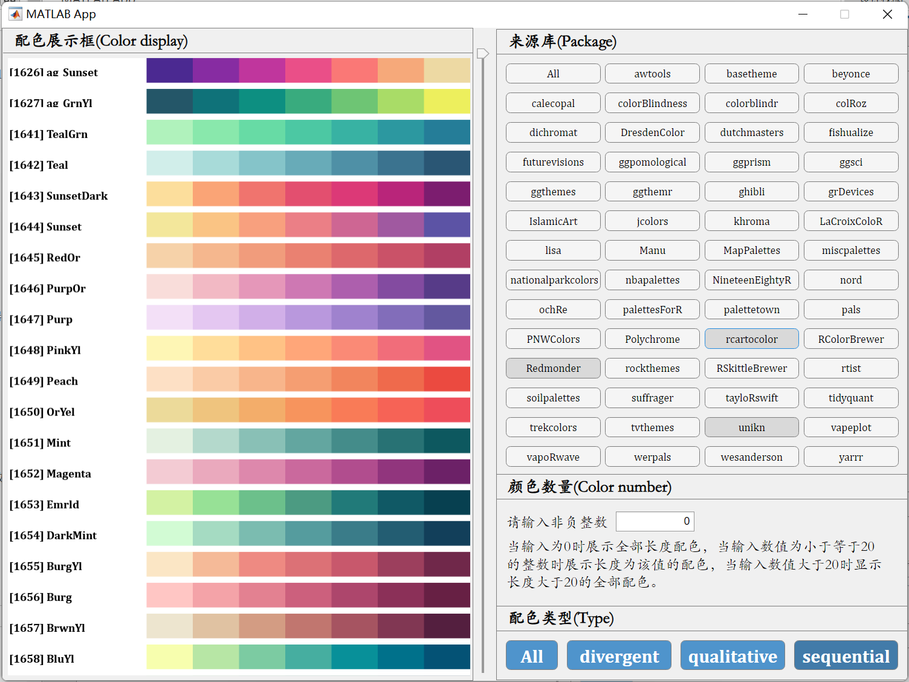Click the scroll thumb arrow beside color display

tap(482, 54)
